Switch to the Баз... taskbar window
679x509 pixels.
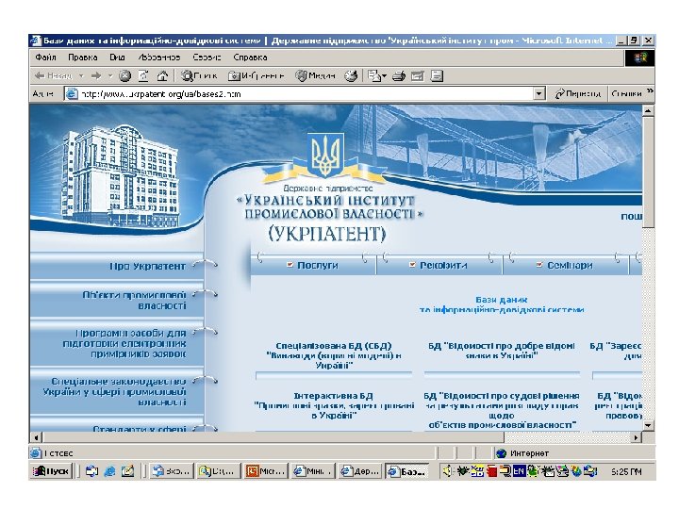point(406,471)
